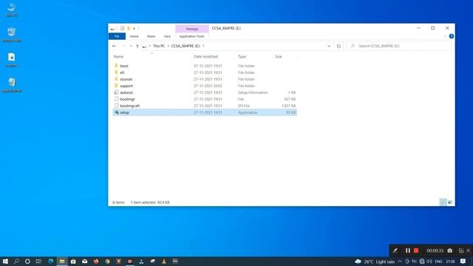Select This PC in the address path
Viewport: 473px width, 266px height.
[x=159, y=46]
